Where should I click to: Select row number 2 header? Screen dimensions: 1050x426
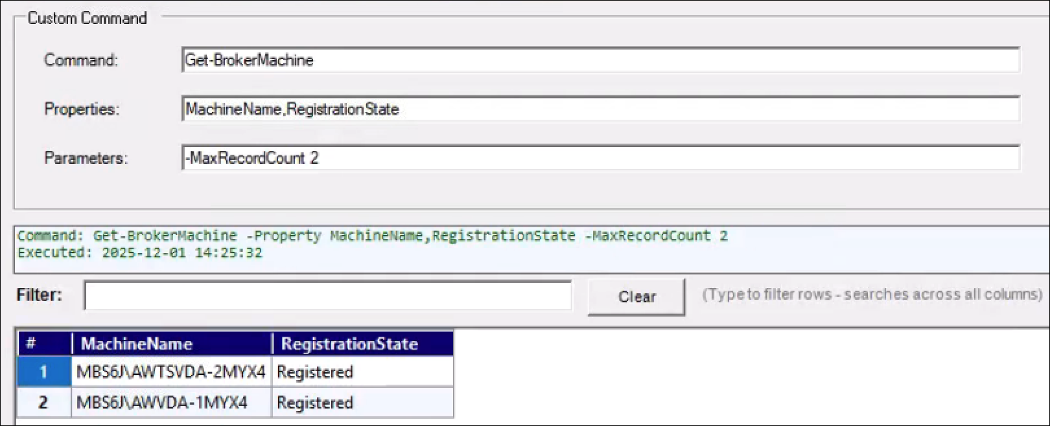[x=44, y=402]
